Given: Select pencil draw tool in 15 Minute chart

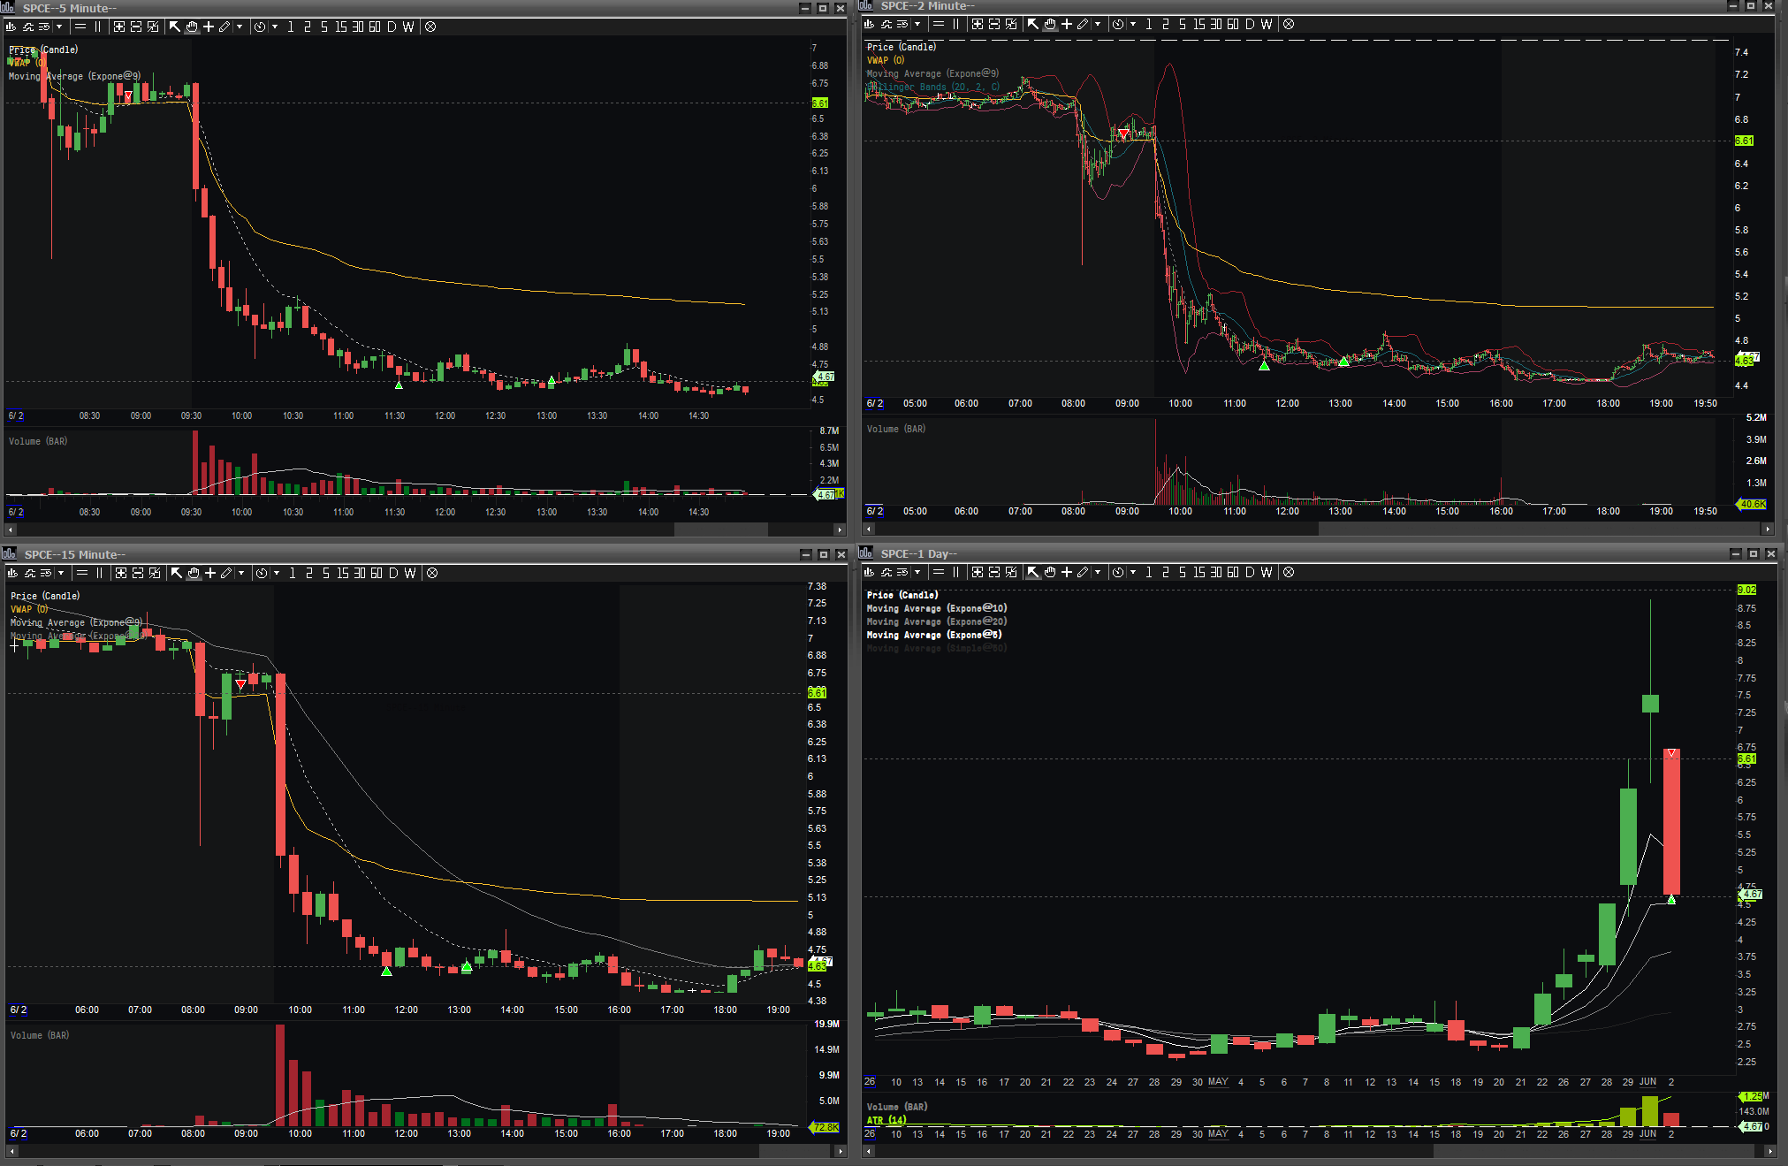Looking at the screenshot, I should [226, 573].
